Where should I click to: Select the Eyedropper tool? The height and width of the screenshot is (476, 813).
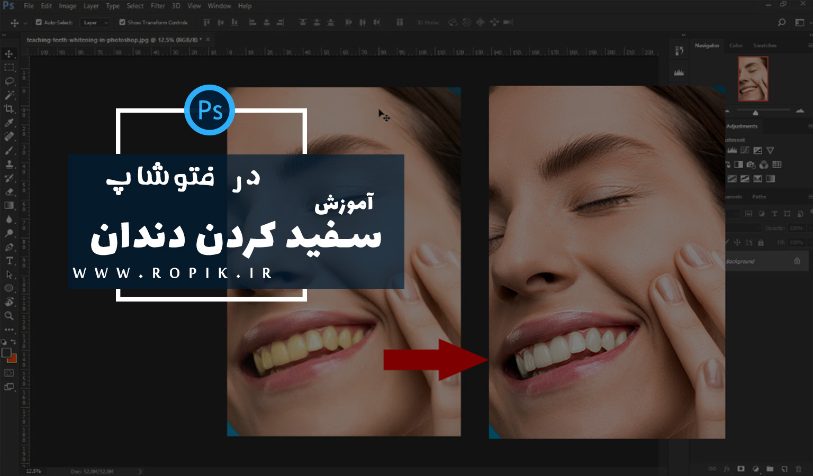point(9,123)
